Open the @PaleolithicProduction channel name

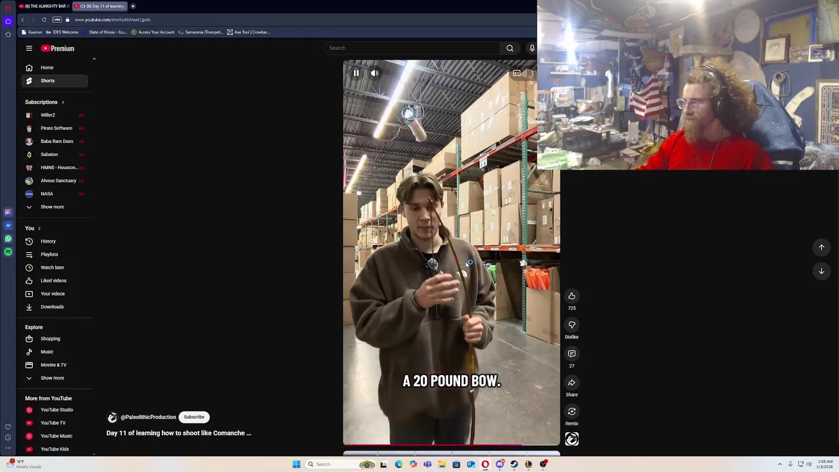(x=148, y=417)
